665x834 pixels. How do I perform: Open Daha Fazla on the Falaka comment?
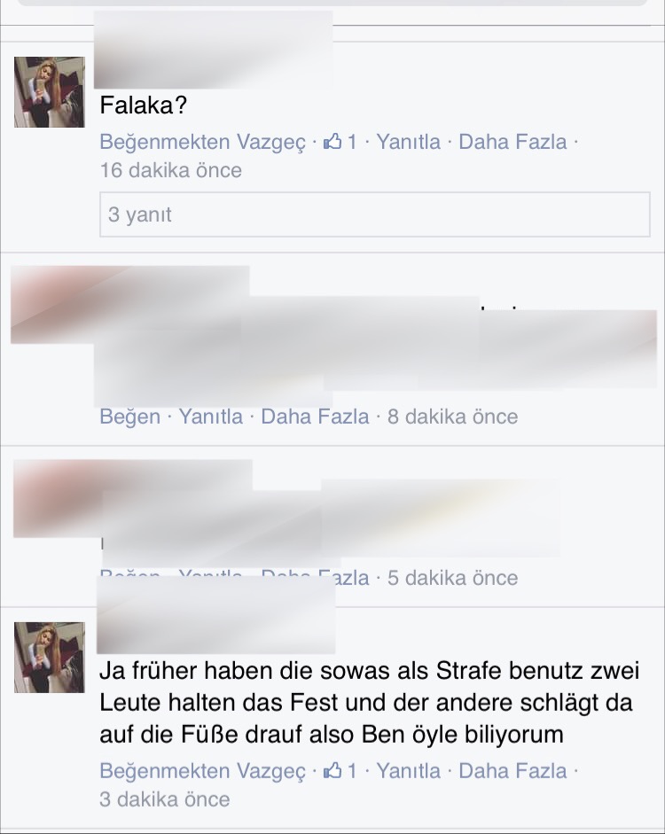click(512, 142)
